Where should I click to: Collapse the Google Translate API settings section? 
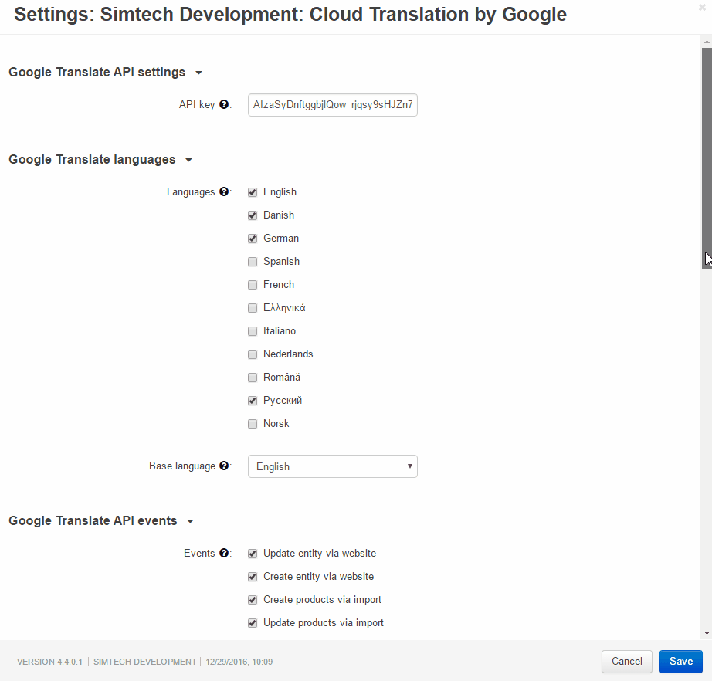pyautogui.click(x=105, y=72)
